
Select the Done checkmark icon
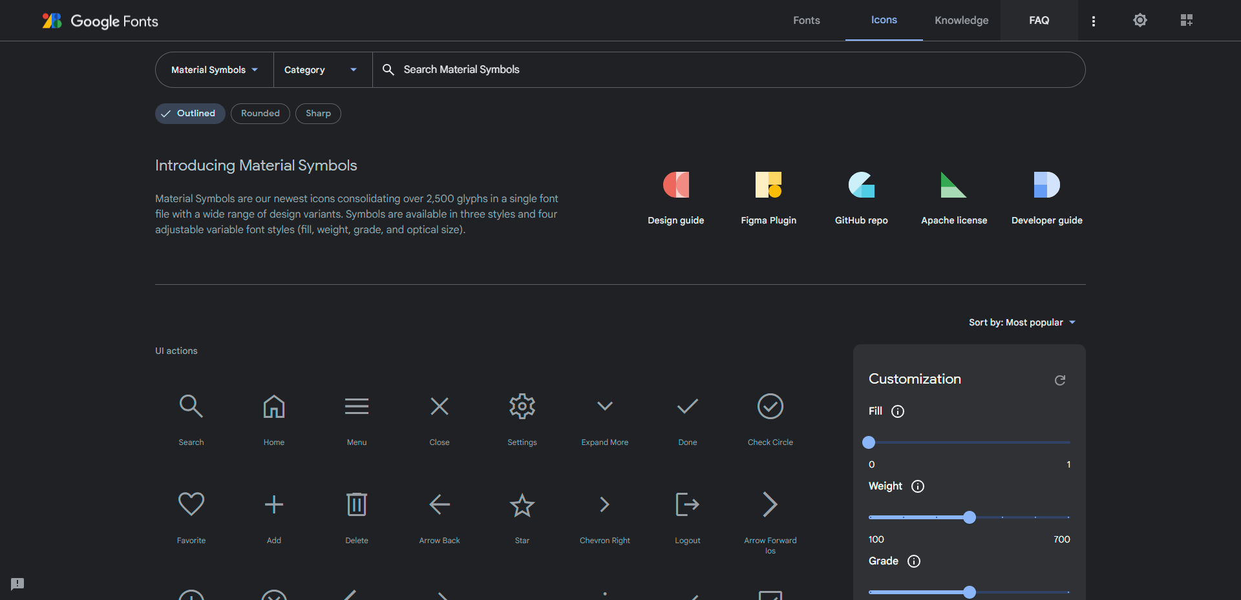688,406
